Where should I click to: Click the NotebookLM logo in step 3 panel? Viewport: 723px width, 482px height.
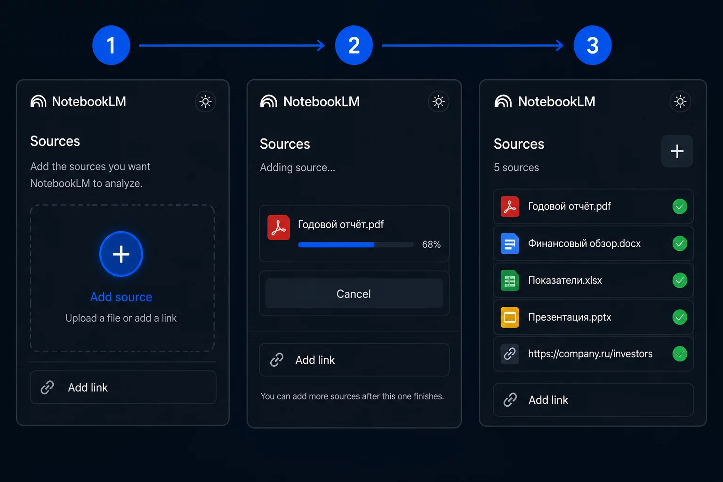(545, 101)
